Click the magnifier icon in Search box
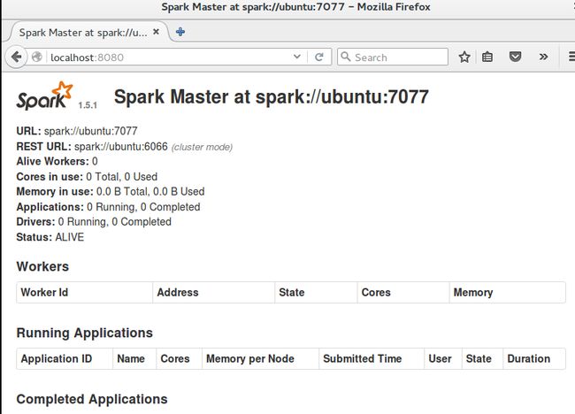 (x=346, y=57)
